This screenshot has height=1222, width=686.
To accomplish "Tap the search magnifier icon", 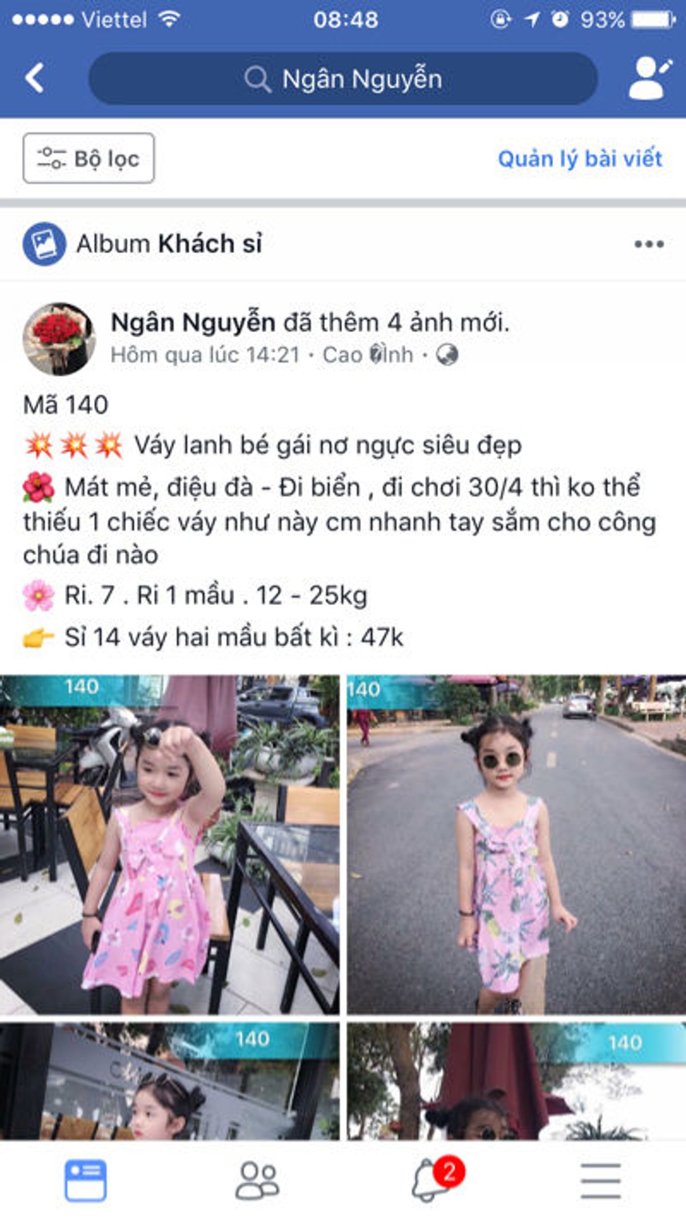I will click(x=257, y=79).
